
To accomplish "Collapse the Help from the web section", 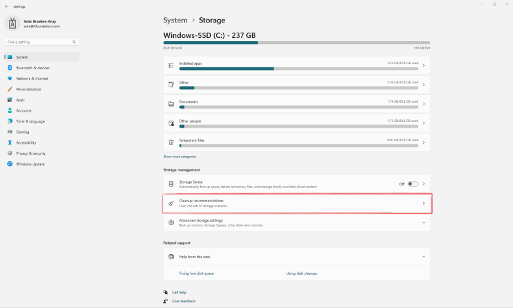I will (423, 257).
